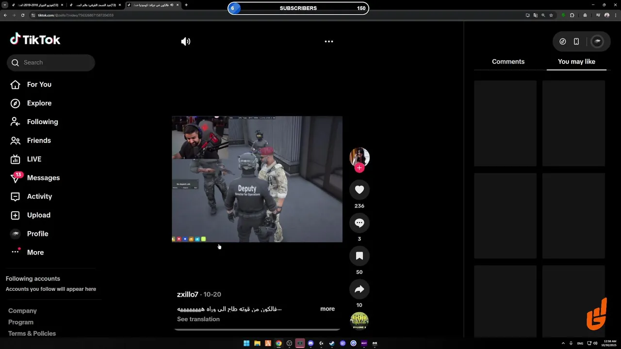Open Chrome three-dot menu
Image resolution: width=621 pixels, height=349 pixels.
615,15
